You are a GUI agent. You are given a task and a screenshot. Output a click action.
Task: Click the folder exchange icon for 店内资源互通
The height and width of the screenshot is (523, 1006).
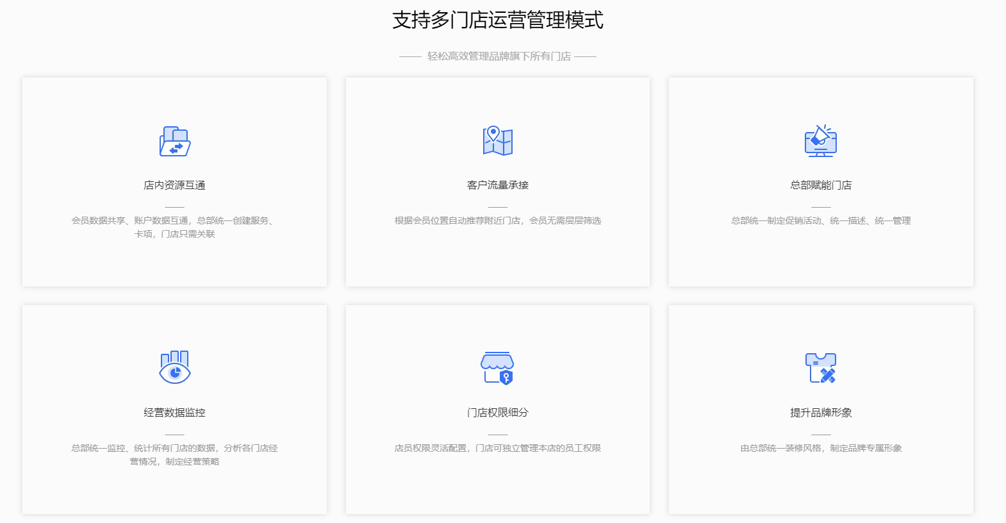click(174, 142)
